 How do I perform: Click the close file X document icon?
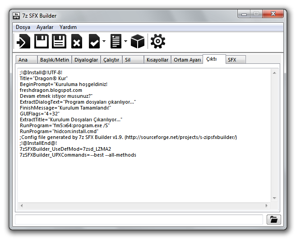[77, 41]
